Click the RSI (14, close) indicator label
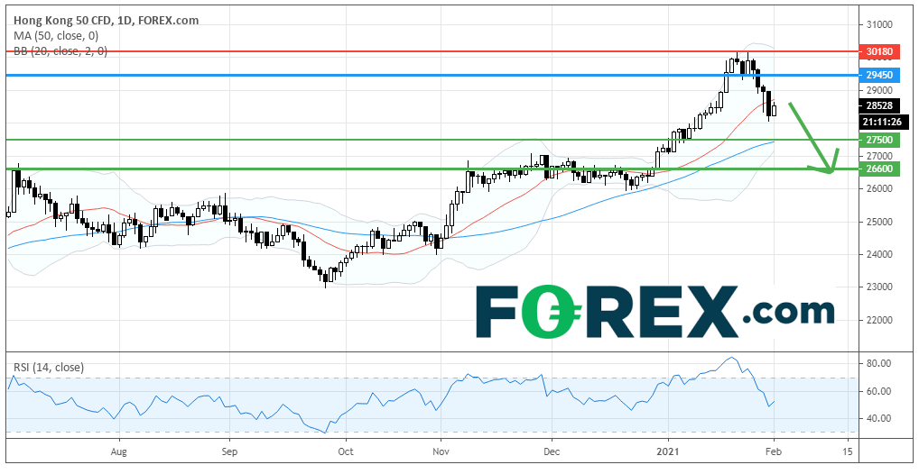This screenshot has height=474, width=919. 49,368
